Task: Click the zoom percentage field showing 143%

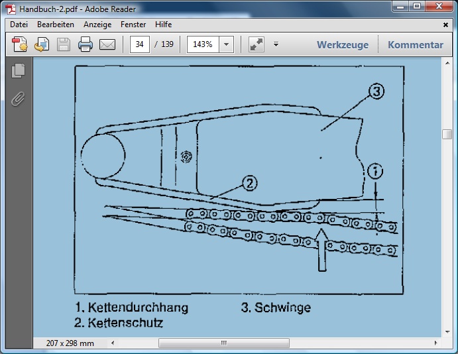Action: point(203,44)
